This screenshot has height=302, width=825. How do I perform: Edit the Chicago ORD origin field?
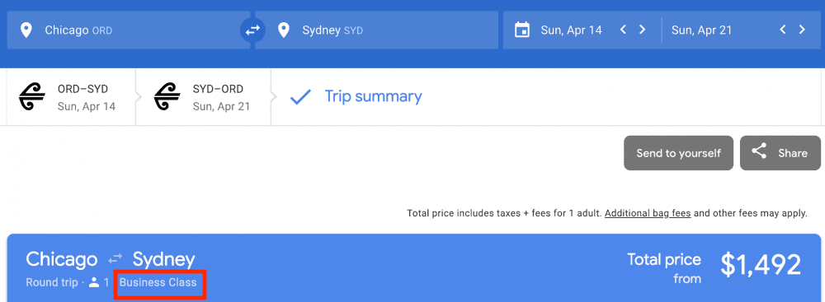(129, 30)
